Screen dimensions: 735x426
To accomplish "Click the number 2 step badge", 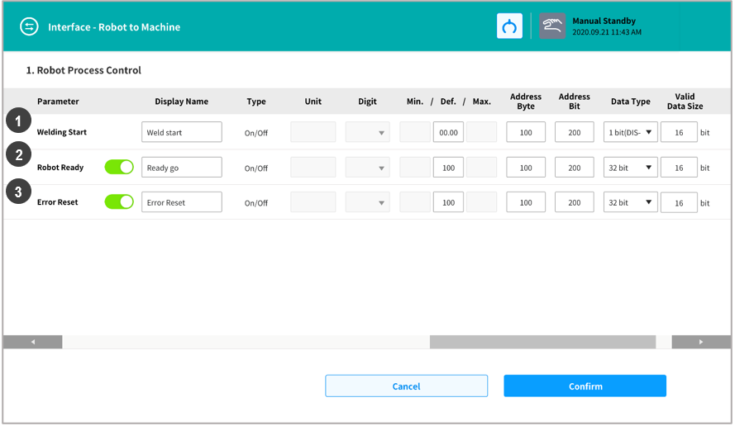I will pos(17,156).
